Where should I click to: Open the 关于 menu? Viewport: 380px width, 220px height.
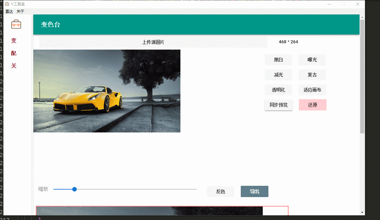[x=20, y=11]
